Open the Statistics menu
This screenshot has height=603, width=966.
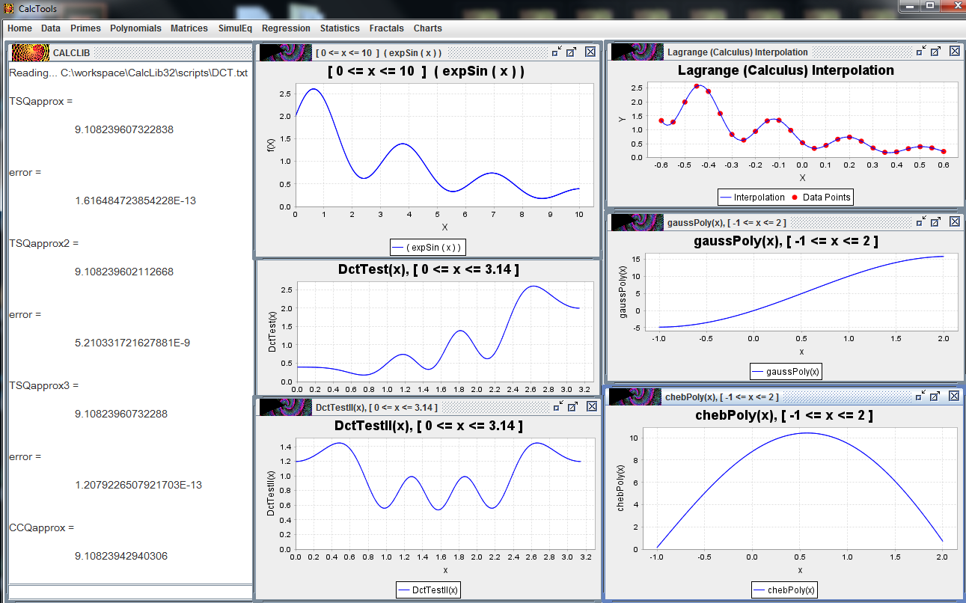(340, 28)
